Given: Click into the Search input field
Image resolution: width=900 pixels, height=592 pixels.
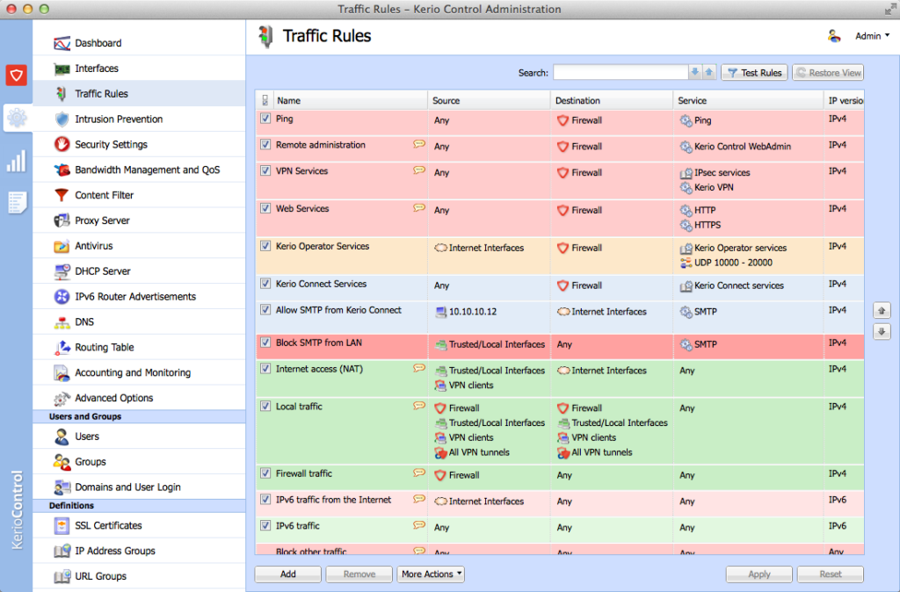Looking at the screenshot, I should [x=620, y=73].
